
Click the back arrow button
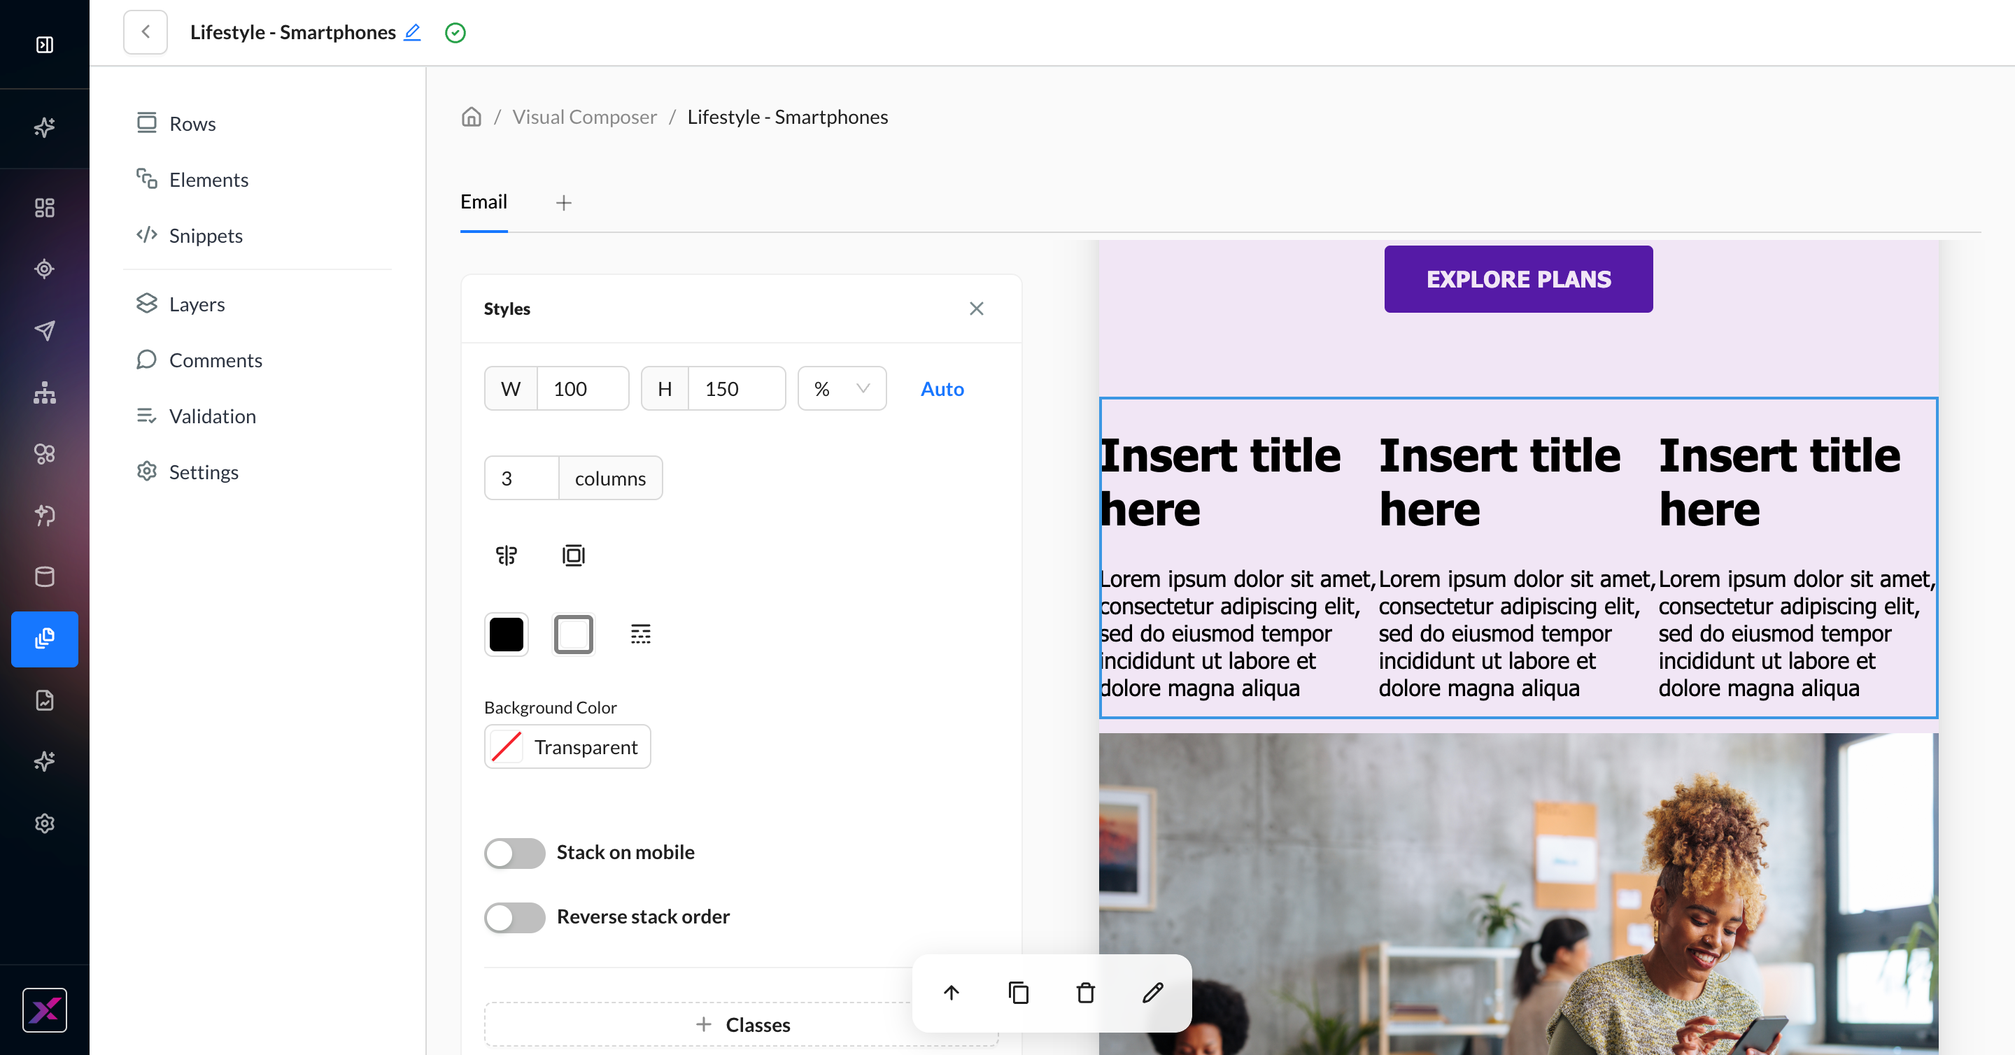146,32
